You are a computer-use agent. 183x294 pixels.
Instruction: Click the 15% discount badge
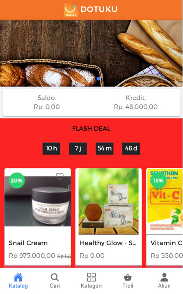click(x=158, y=181)
